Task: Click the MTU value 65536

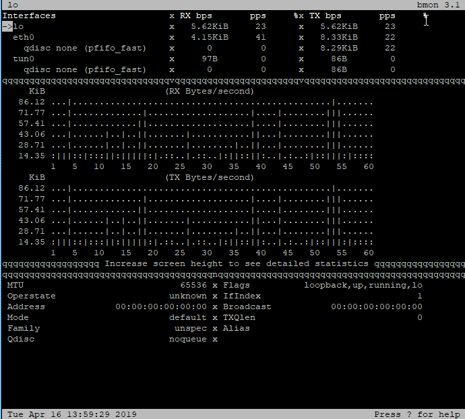Action: 193,285
